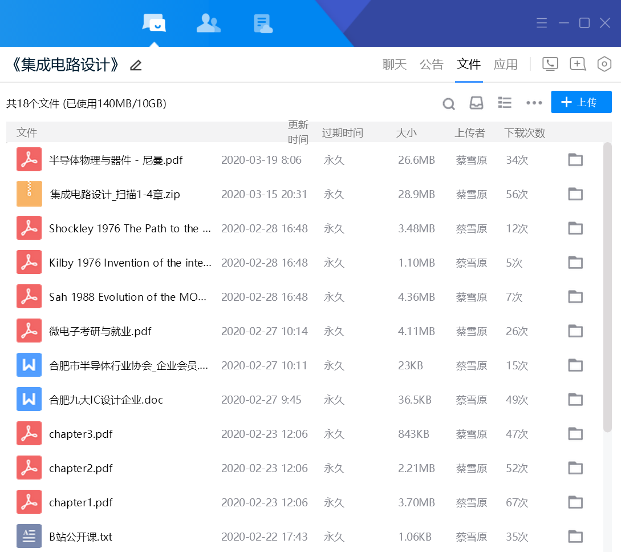Switch to the 公告 tab
Viewport: 621px width, 552px height.
click(431, 65)
